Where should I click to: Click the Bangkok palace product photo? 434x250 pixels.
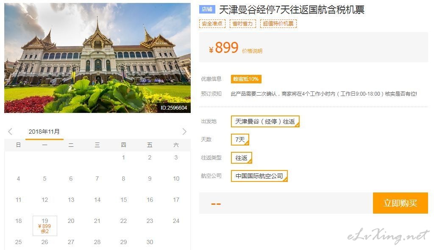[97, 58]
